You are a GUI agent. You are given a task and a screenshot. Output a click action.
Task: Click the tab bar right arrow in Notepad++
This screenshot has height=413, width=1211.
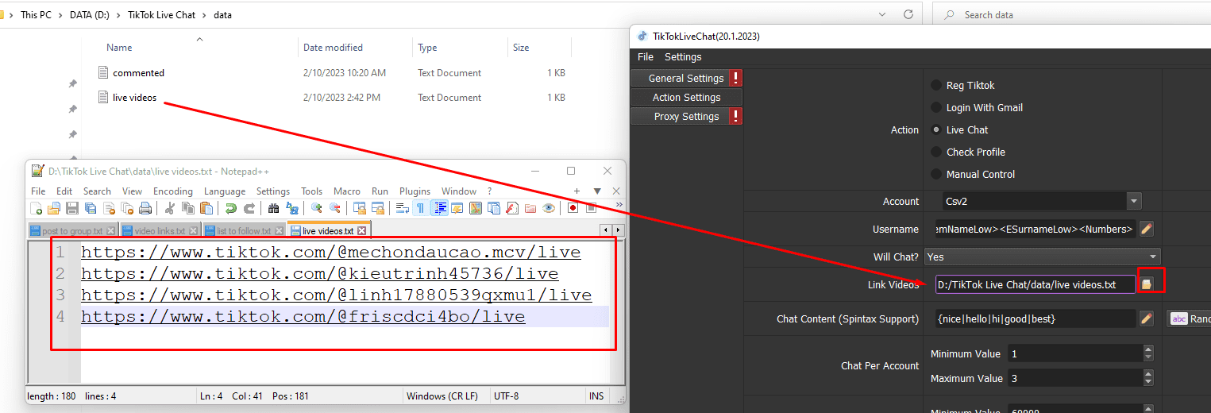click(619, 230)
